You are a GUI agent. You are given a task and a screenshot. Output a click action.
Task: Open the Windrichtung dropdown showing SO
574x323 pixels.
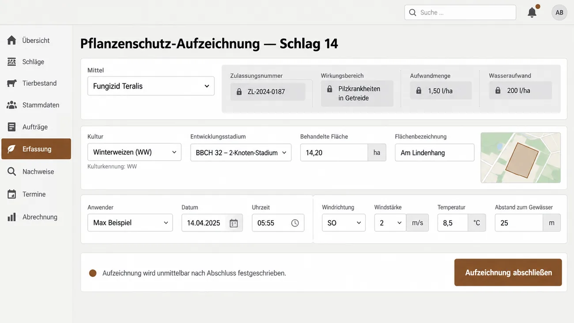pyautogui.click(x=344, y=223)
